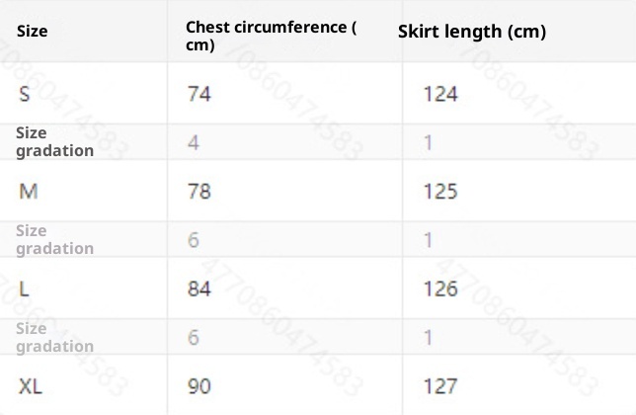This screenshot has height=415, width=636.
Task: Click chest gradation value 4
Action: click(x=194, y=142)
